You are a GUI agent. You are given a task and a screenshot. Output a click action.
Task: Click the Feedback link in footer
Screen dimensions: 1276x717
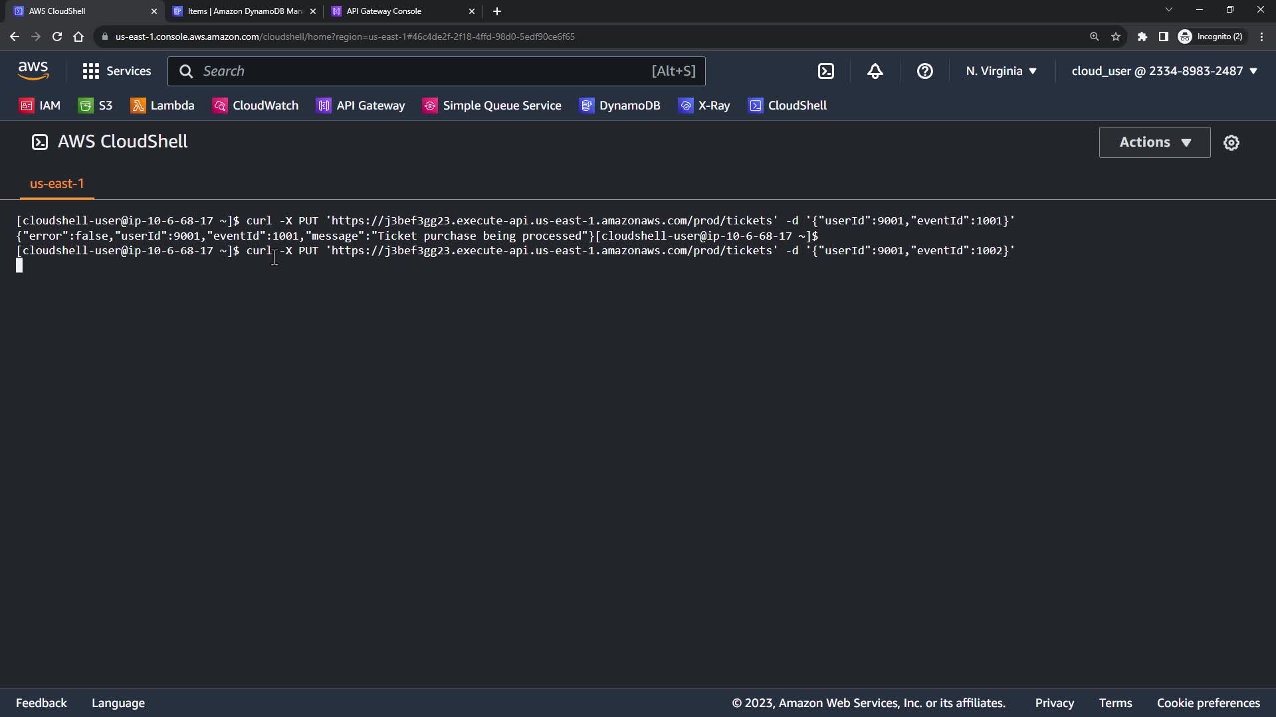[x=41, y=703]
